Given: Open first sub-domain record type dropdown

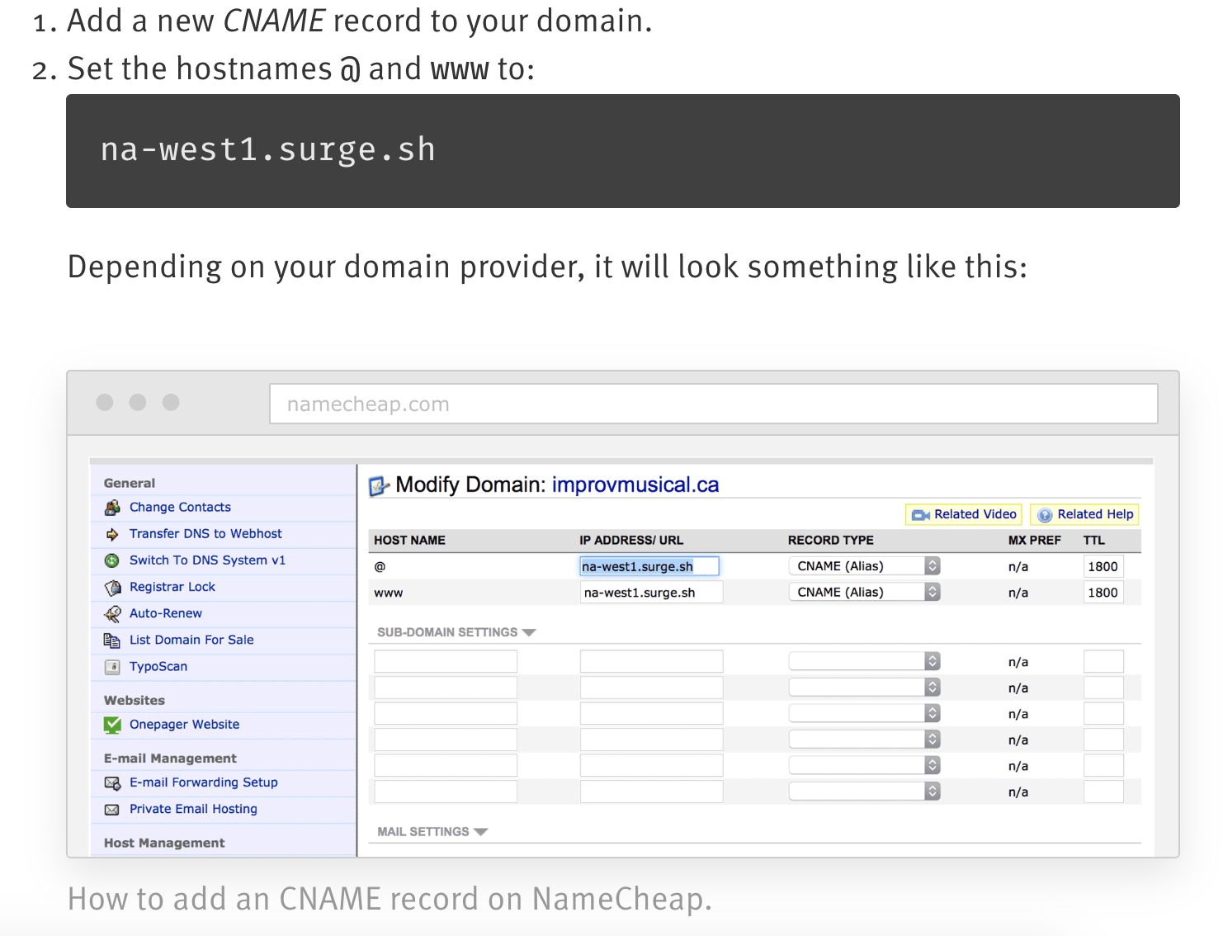Looking at the screenshot, I should pyautogui.click(x=864, y=661).
